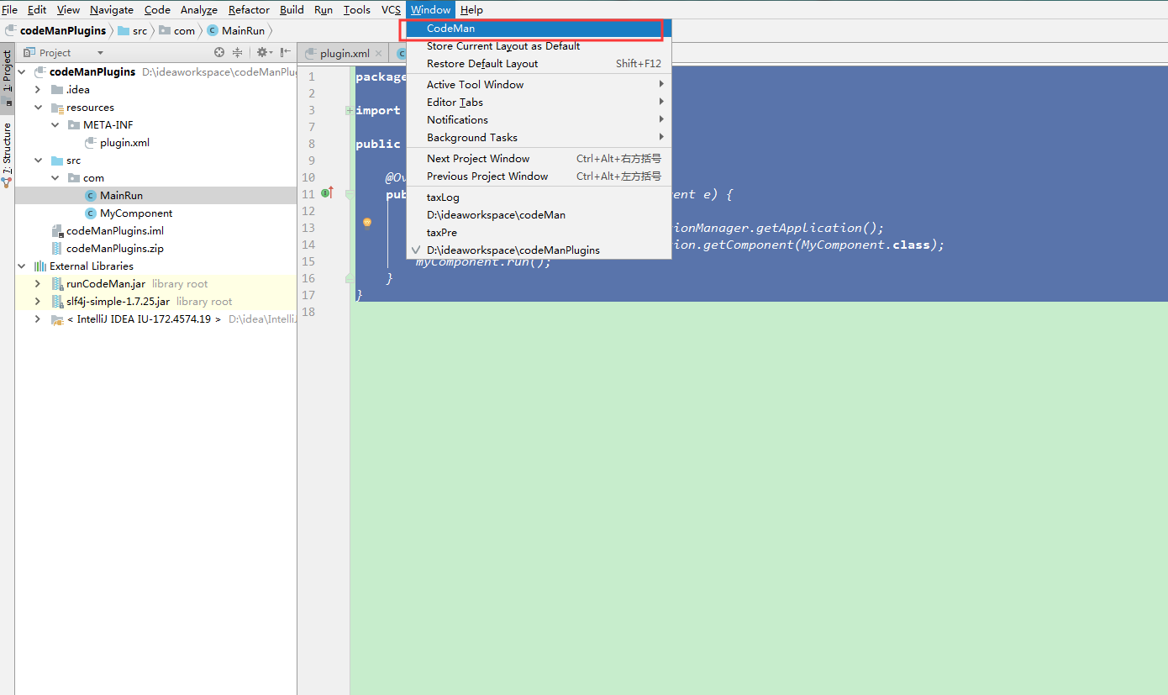Click the com package icon in breadcrumb bar
The height and width of the screenshot is (695, 1168).
[165, 30]
